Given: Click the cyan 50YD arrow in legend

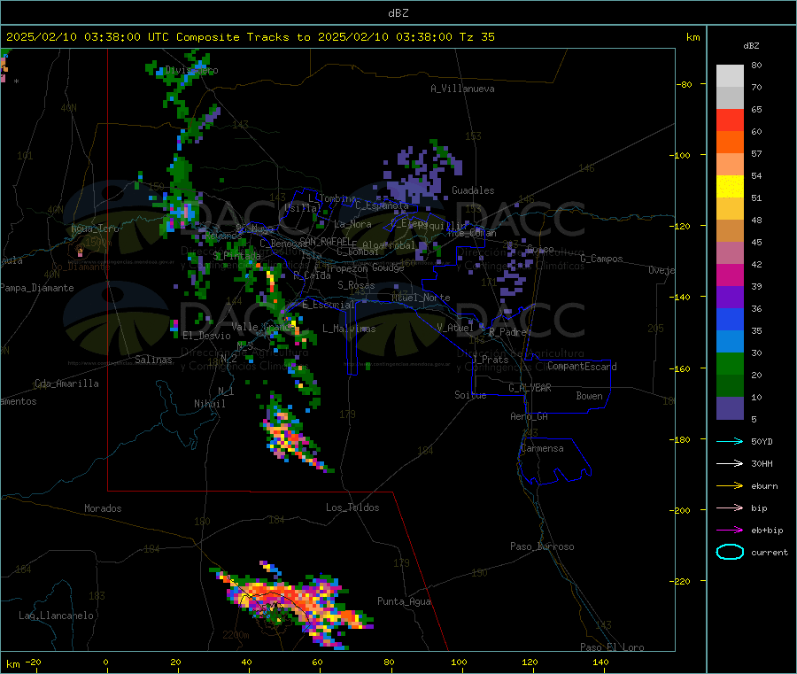Looking at the screenshot, I should click(730, 441).
